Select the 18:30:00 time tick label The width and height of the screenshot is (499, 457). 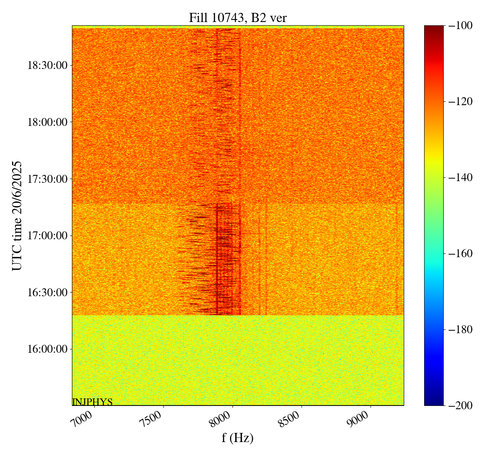point(47,65)
